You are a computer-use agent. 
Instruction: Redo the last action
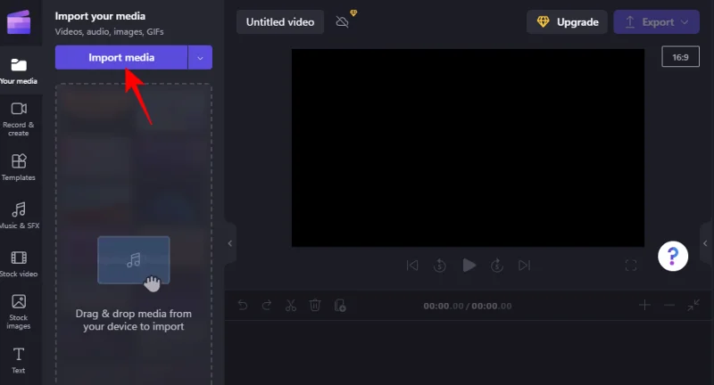click(267, 305)
